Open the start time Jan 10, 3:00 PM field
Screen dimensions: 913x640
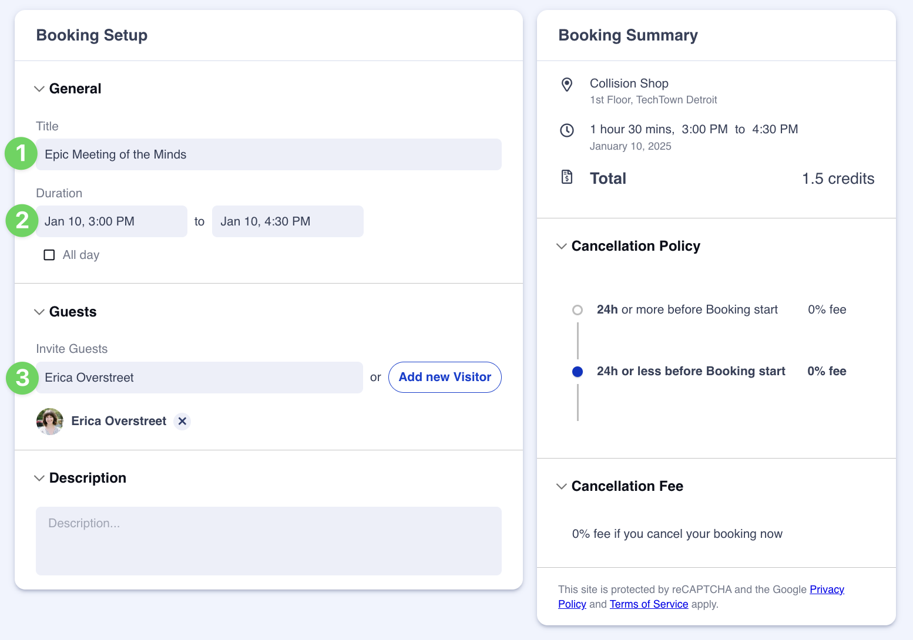[x=112, y=221]
